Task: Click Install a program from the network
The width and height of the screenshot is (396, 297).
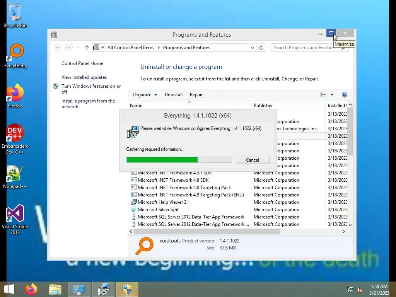Action: click(88, 104)
